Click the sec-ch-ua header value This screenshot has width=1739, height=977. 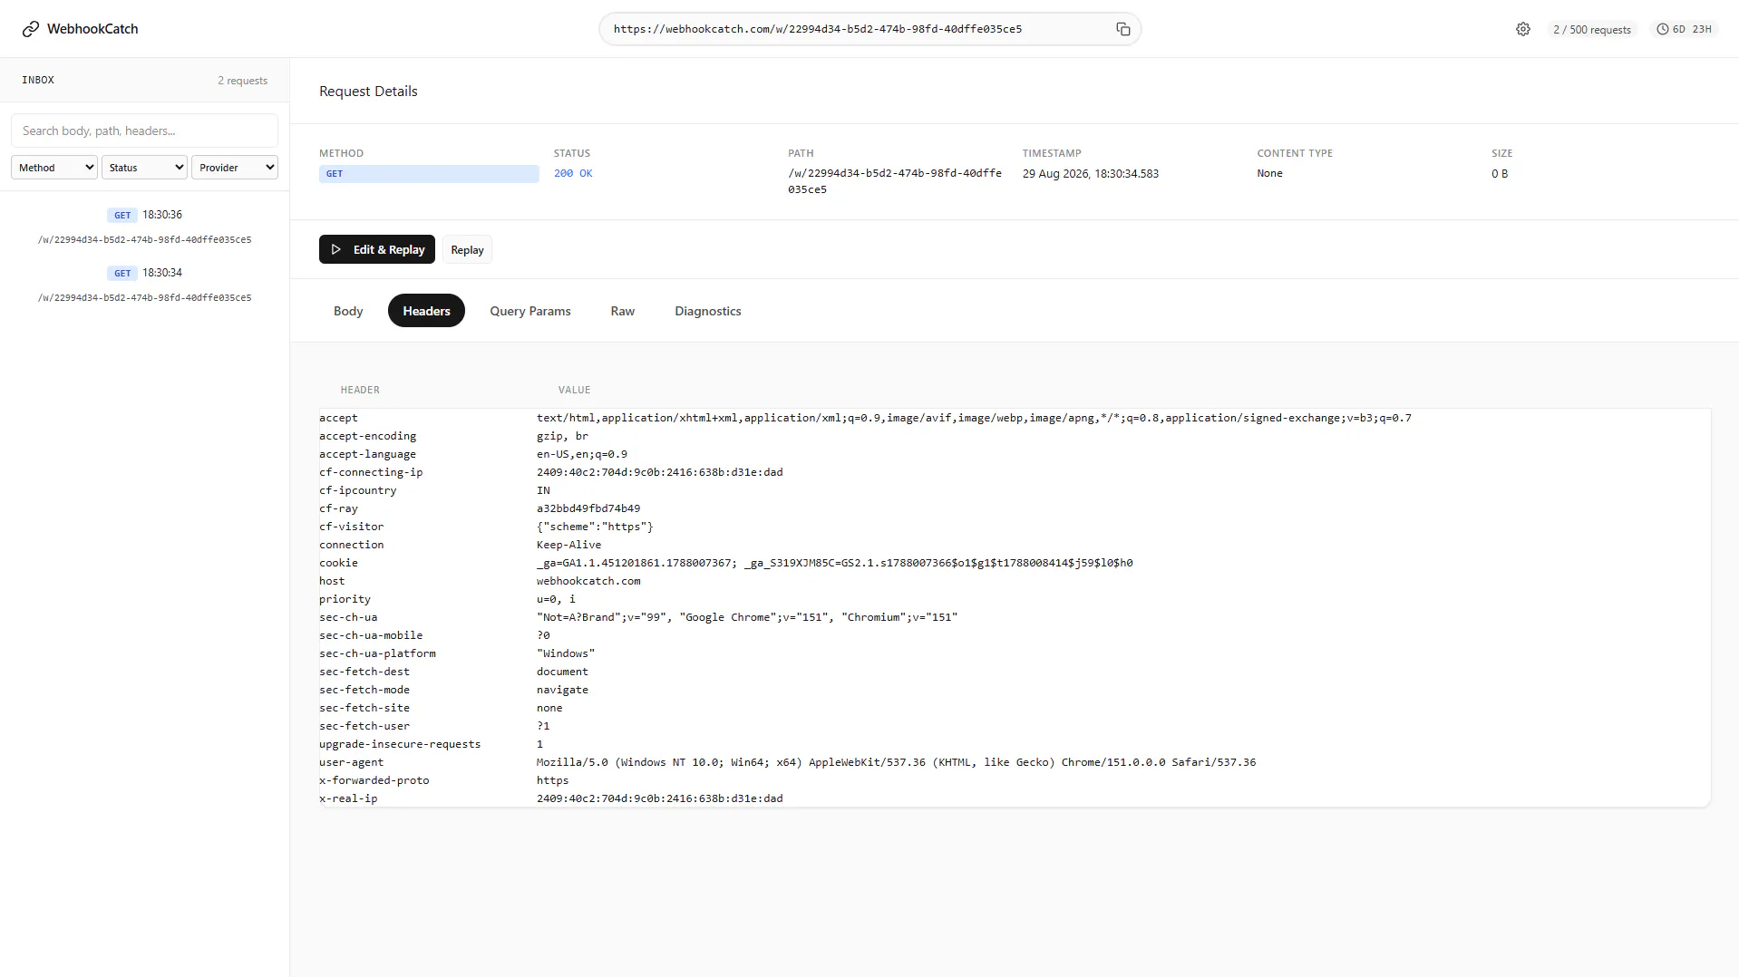[747, 617]
